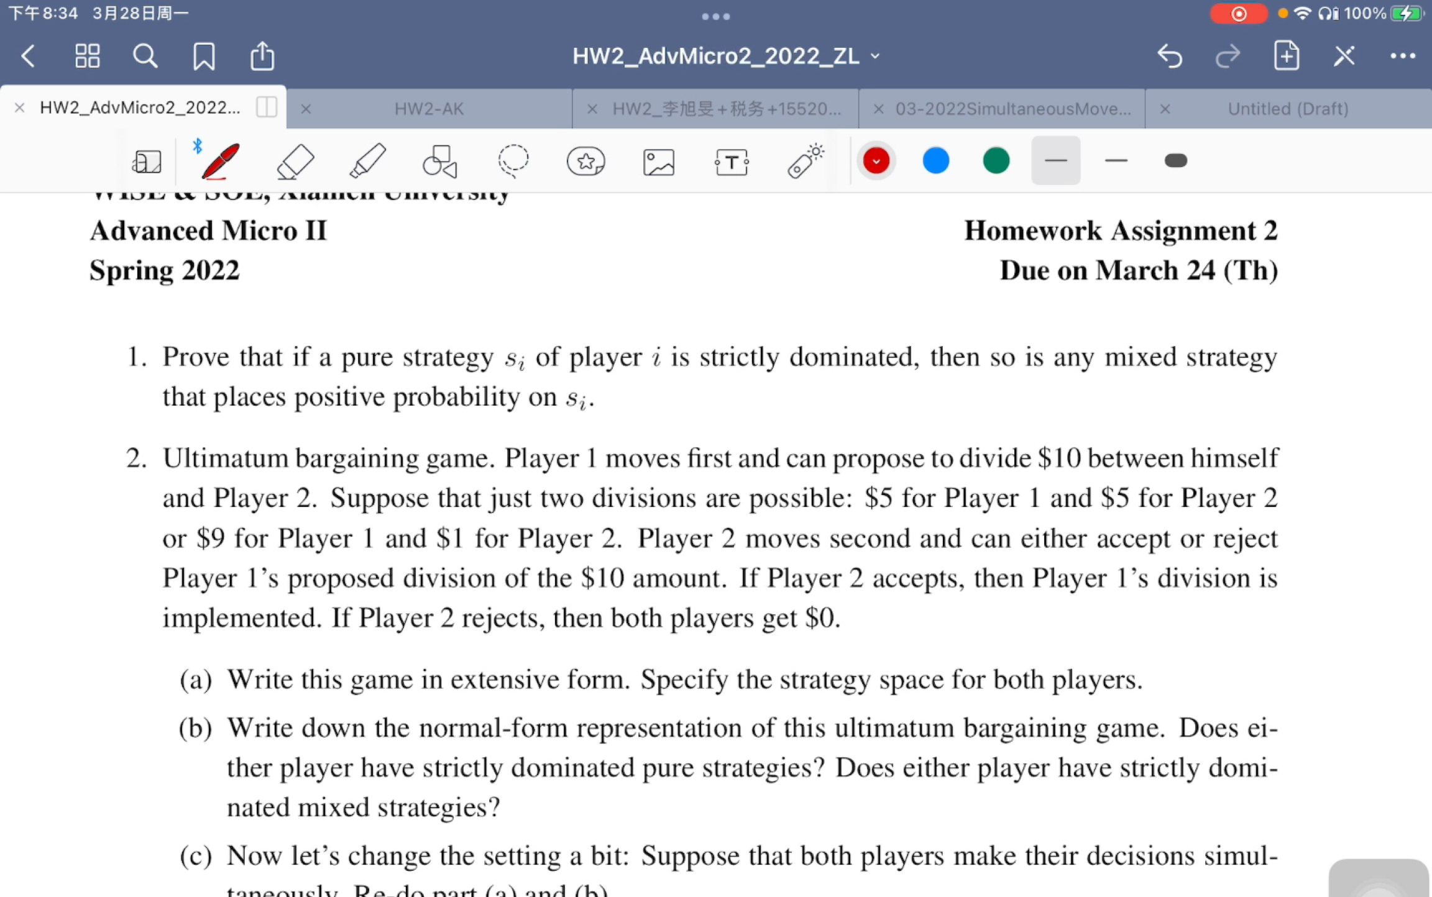Select the highlighter tool
Screen dimensions: 1432x897
pos(368,162)
